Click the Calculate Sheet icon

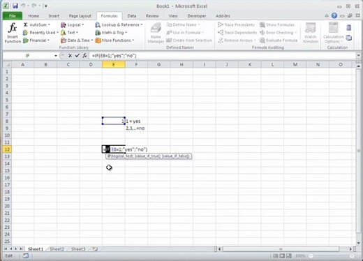(x=348, y=38)
